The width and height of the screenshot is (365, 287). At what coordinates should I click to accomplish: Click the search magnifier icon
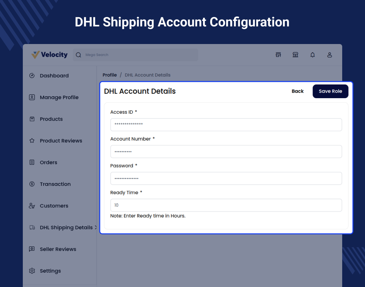[78, 55]
